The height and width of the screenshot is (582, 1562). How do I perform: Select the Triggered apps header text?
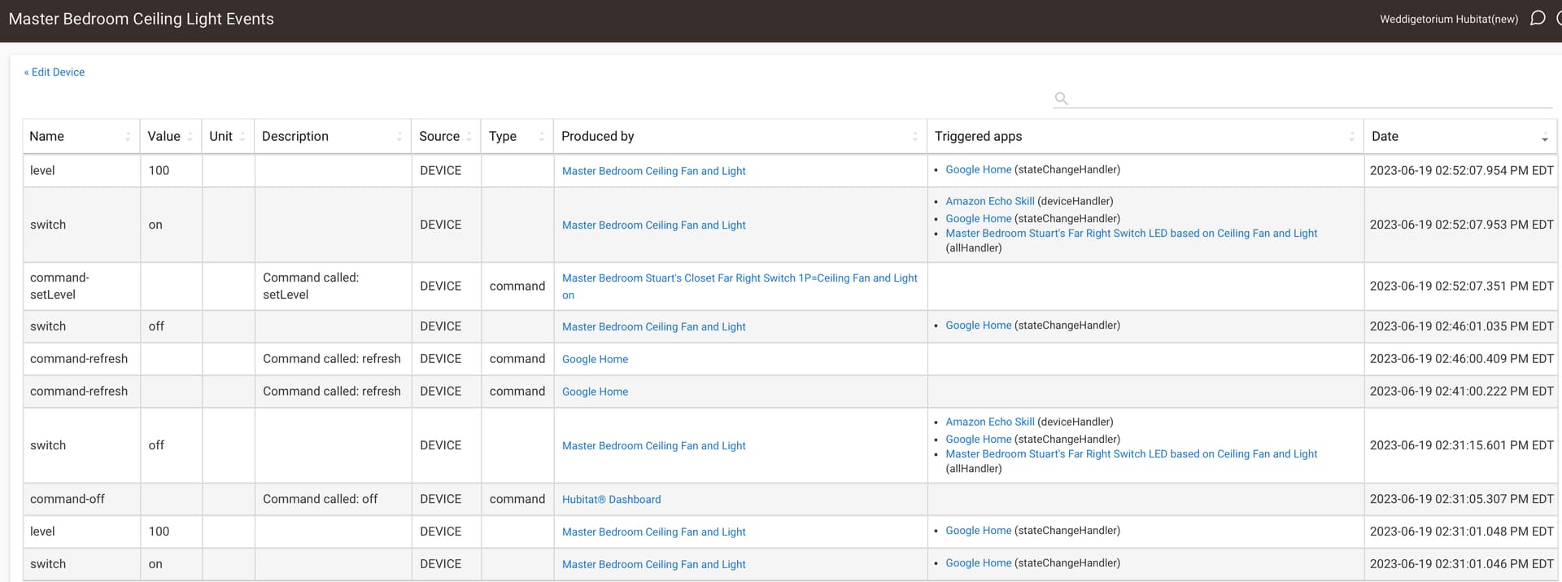pyautogui.click(x=978, y=136)
